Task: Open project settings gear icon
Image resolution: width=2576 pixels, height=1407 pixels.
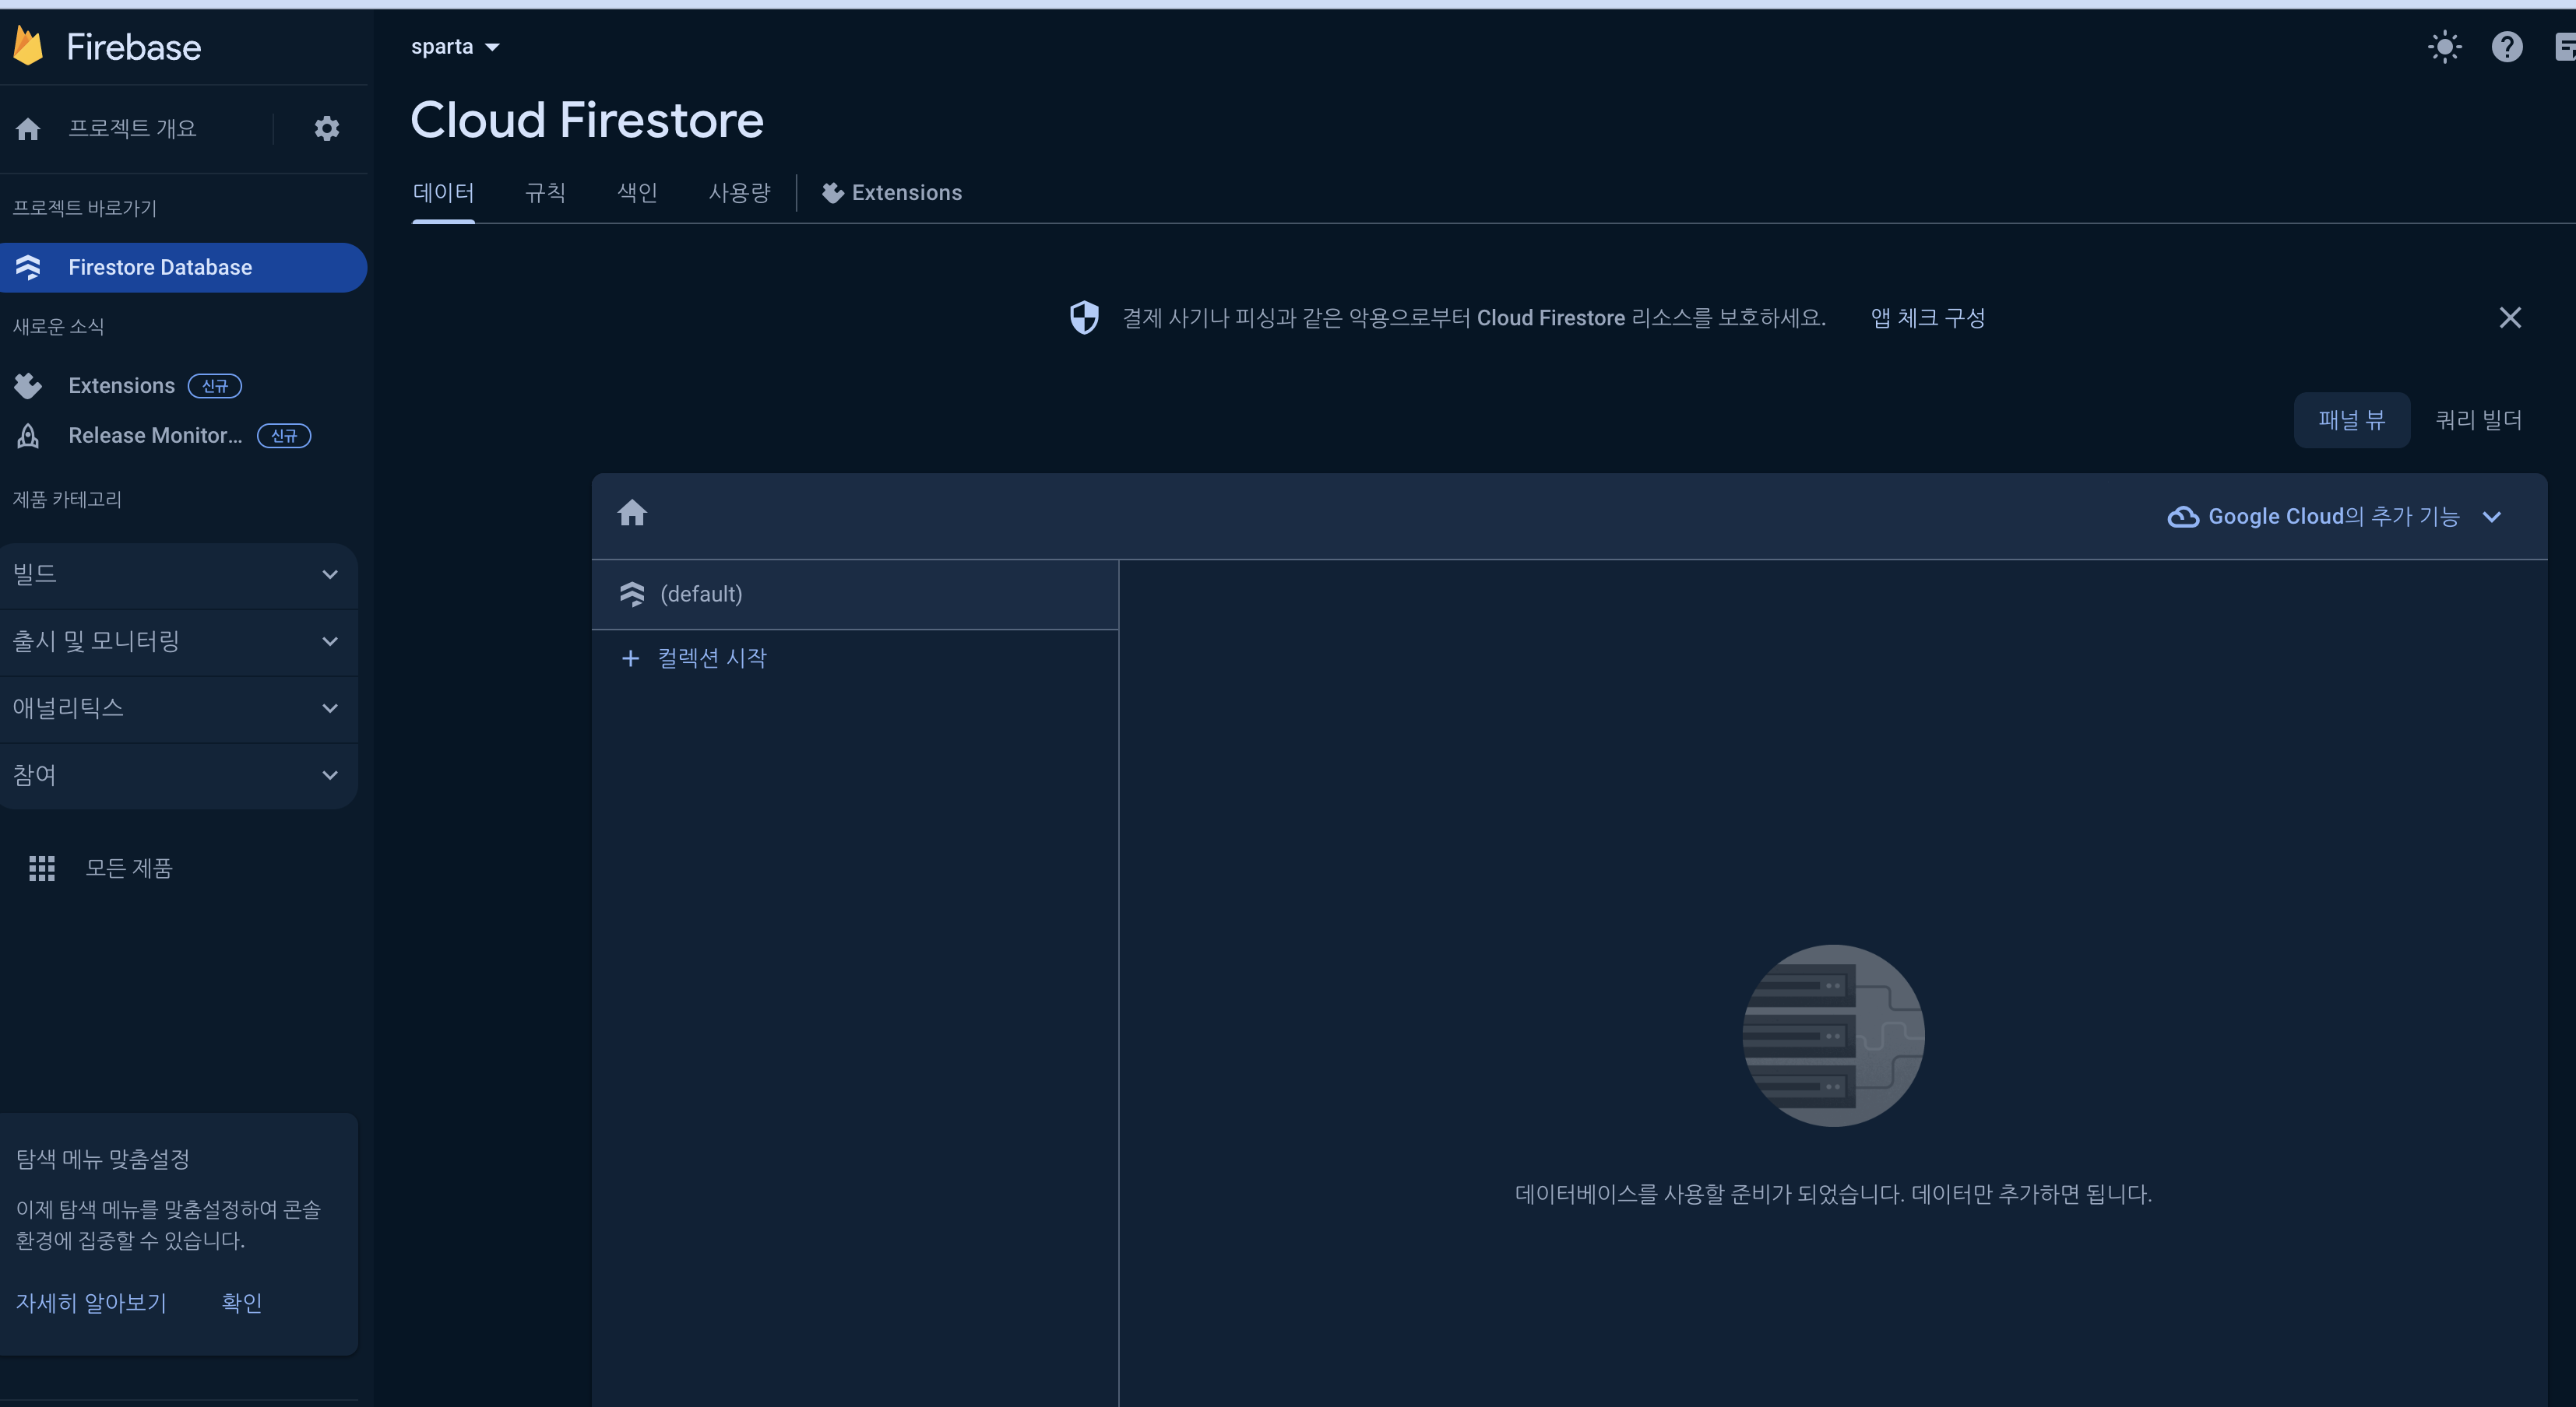Action: coord(327,129)
